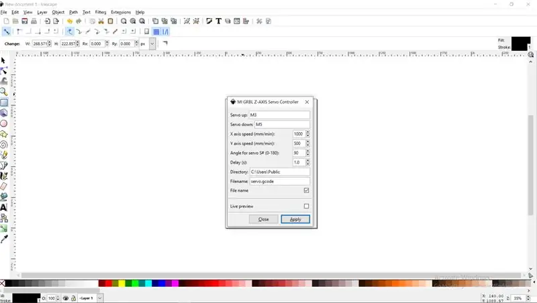Expand the Layer 1 selector dropdown

click(x=99, y=298)
